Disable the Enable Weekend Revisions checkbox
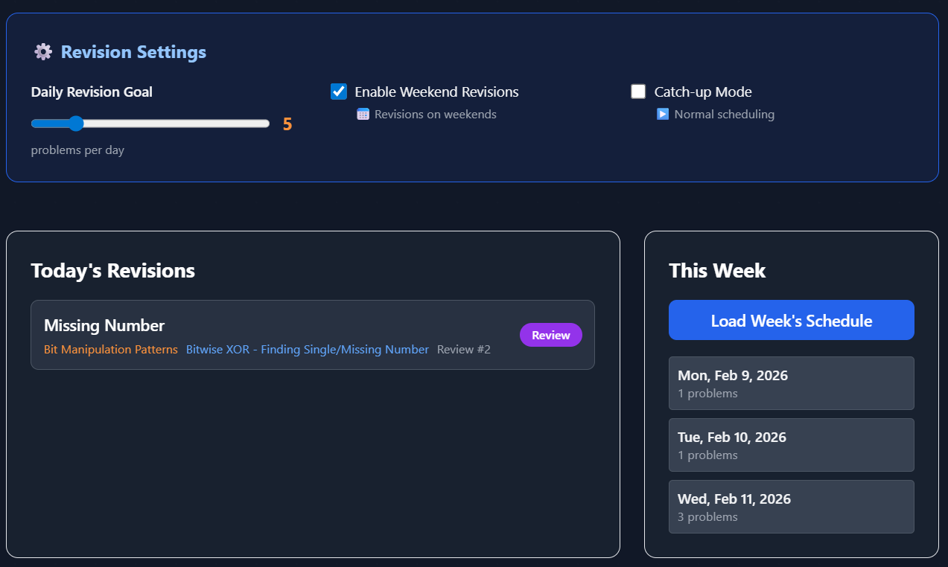This screenshot has width=948, height=567. click(339, 92)
